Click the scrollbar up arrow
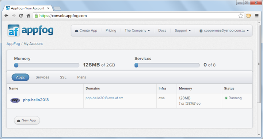Screen dimensions: 263x139 pos(259,23)
